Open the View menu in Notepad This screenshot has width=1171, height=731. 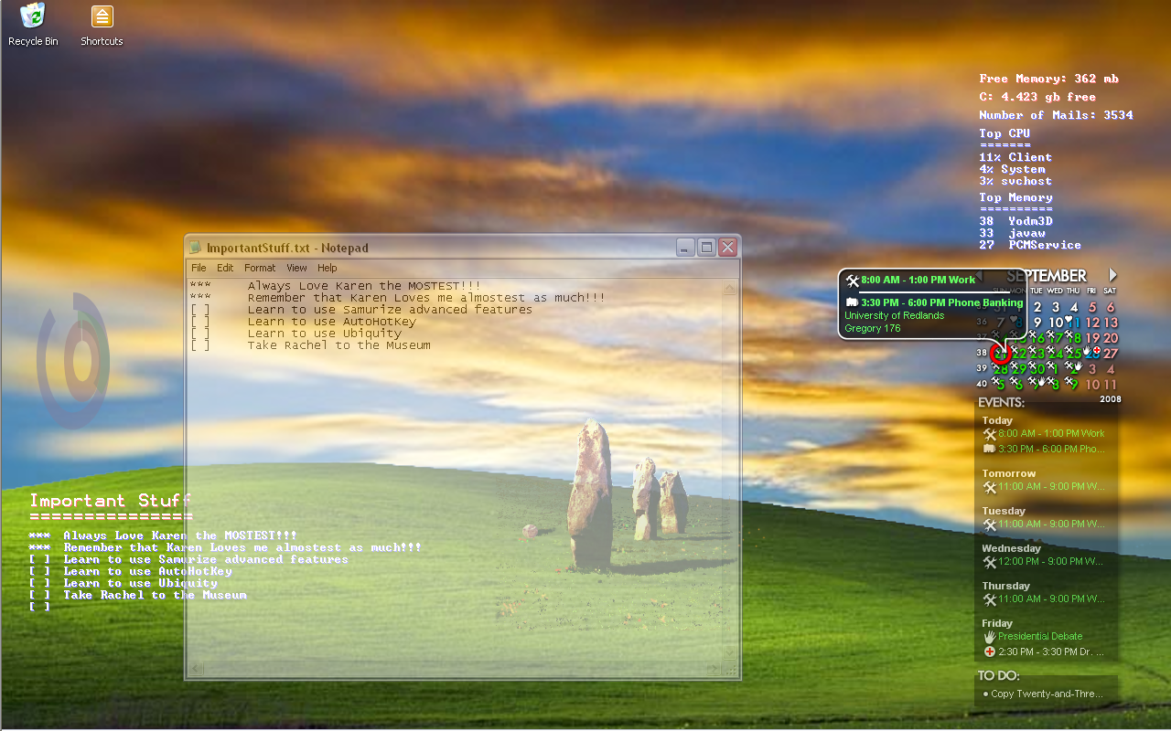click(x=296, y=268)
